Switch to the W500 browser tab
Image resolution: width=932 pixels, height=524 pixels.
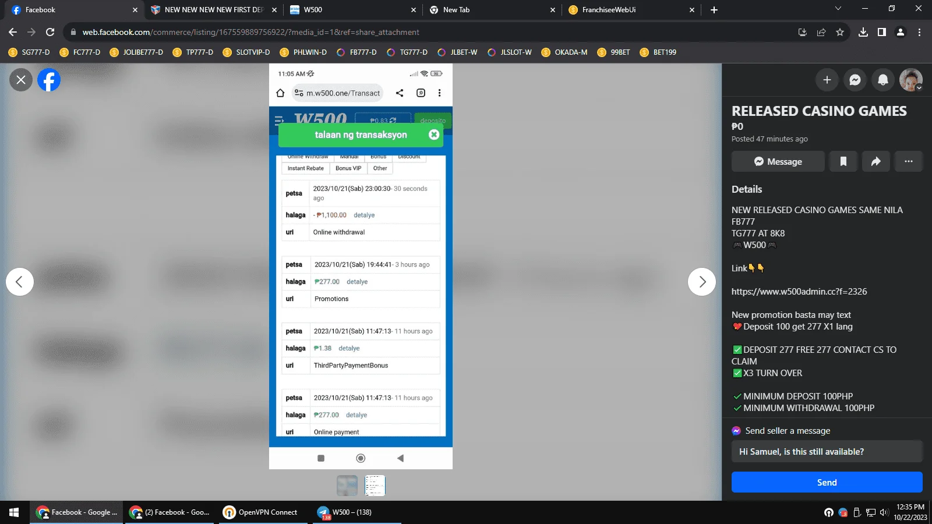tap(352, 10)
